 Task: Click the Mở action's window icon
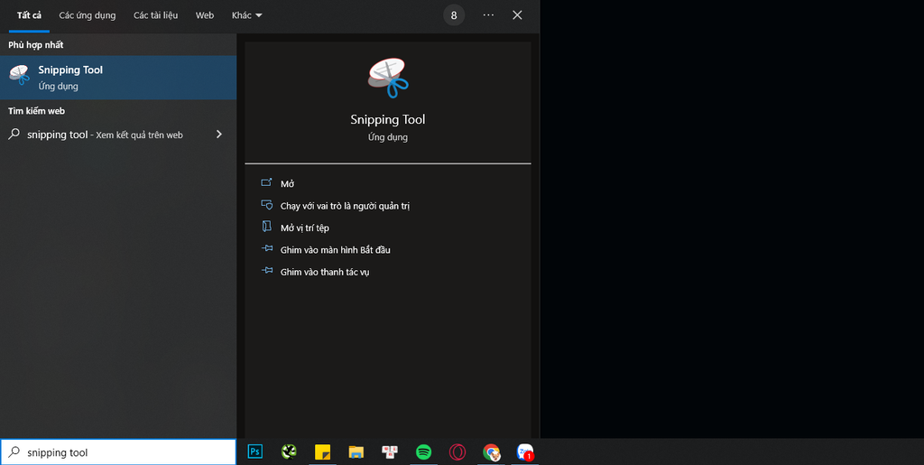tap(267, 182)
